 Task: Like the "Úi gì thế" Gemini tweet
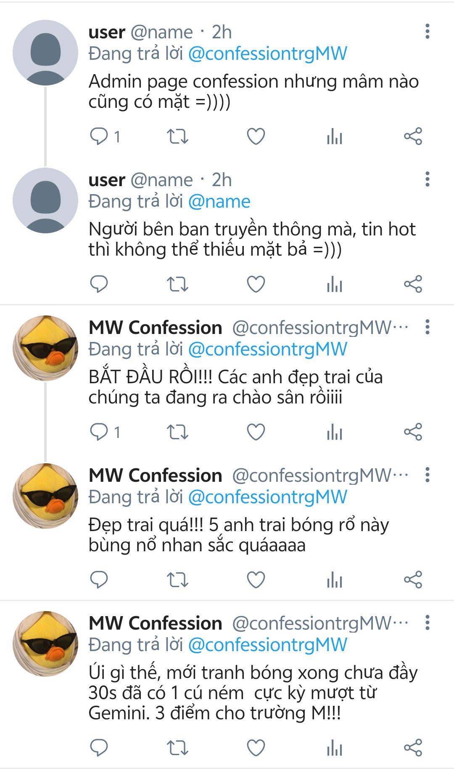point(256,748)
